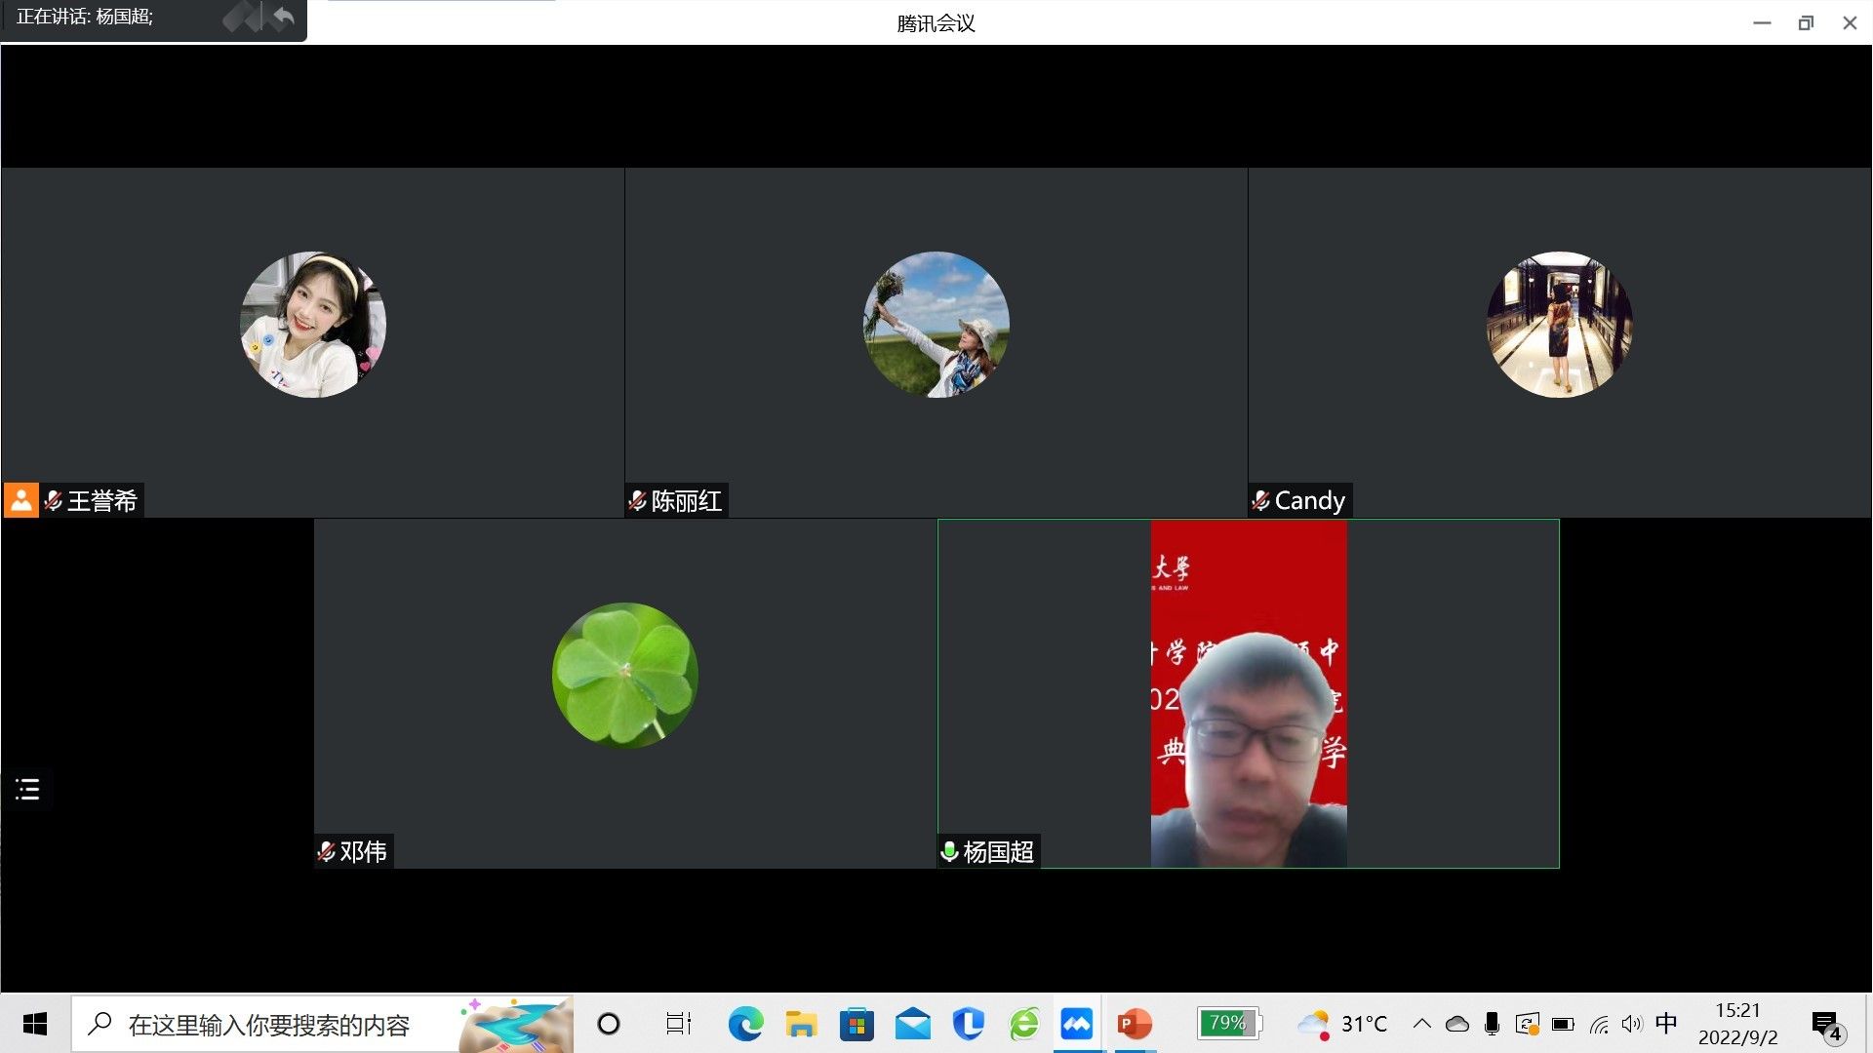
Task: Click 邓伟's muted microphone icon
Action: 326,851
